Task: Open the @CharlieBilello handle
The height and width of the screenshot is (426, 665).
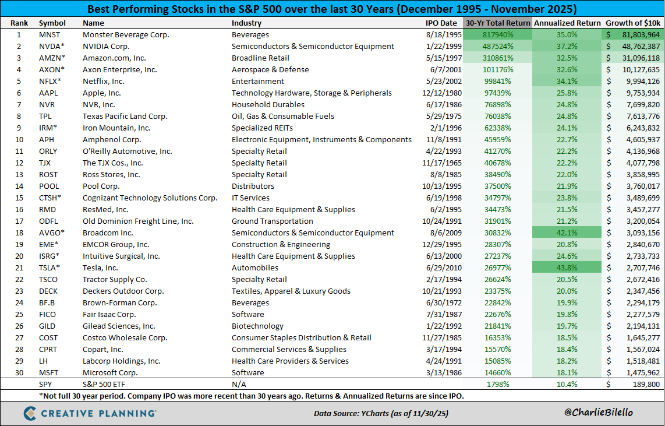Action: 598,413
